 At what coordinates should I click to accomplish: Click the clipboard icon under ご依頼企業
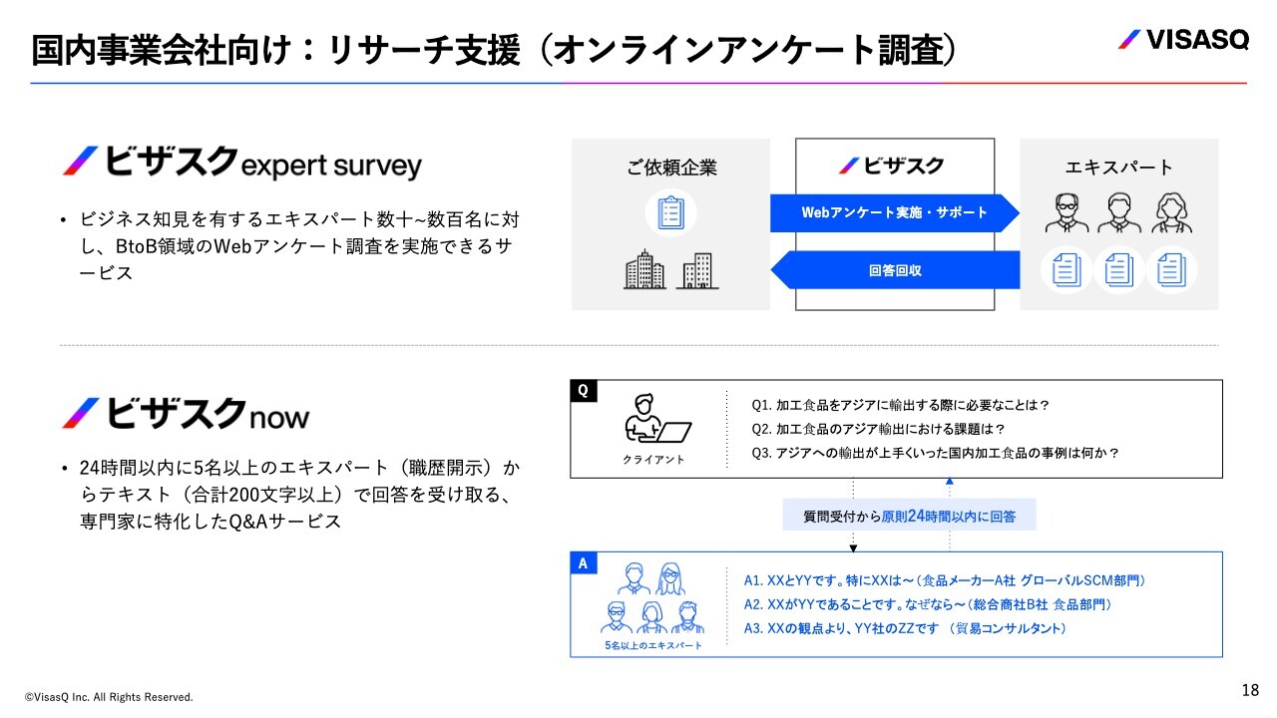(x=670, y=212)
